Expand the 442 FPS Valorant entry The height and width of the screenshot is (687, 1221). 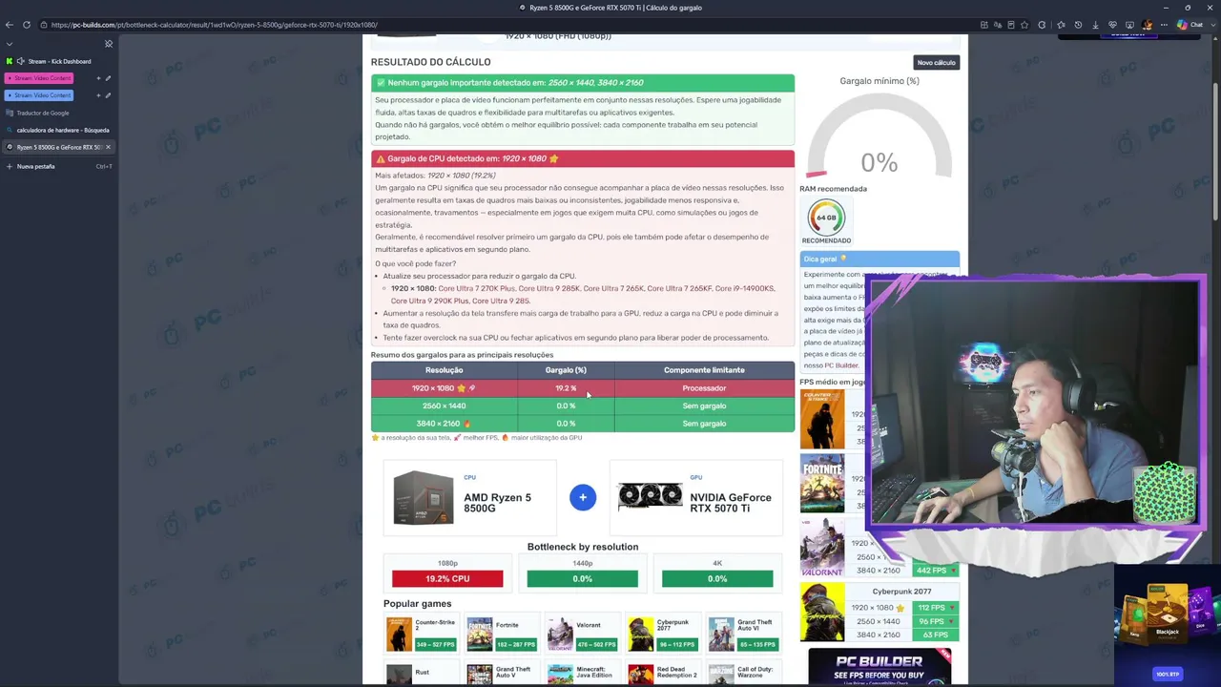pyautogui.click(x=934, y=571)
